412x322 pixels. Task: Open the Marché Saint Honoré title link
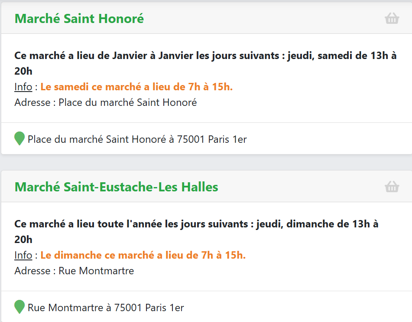pos(79,19)
